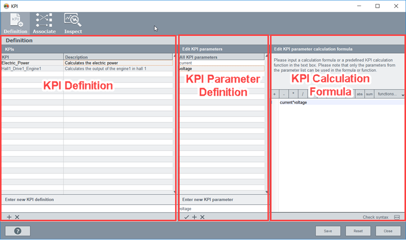Insert the multiplication operator into formula
Image resolution: width=406 pixels, height=240 pixels.
(293, 94)
